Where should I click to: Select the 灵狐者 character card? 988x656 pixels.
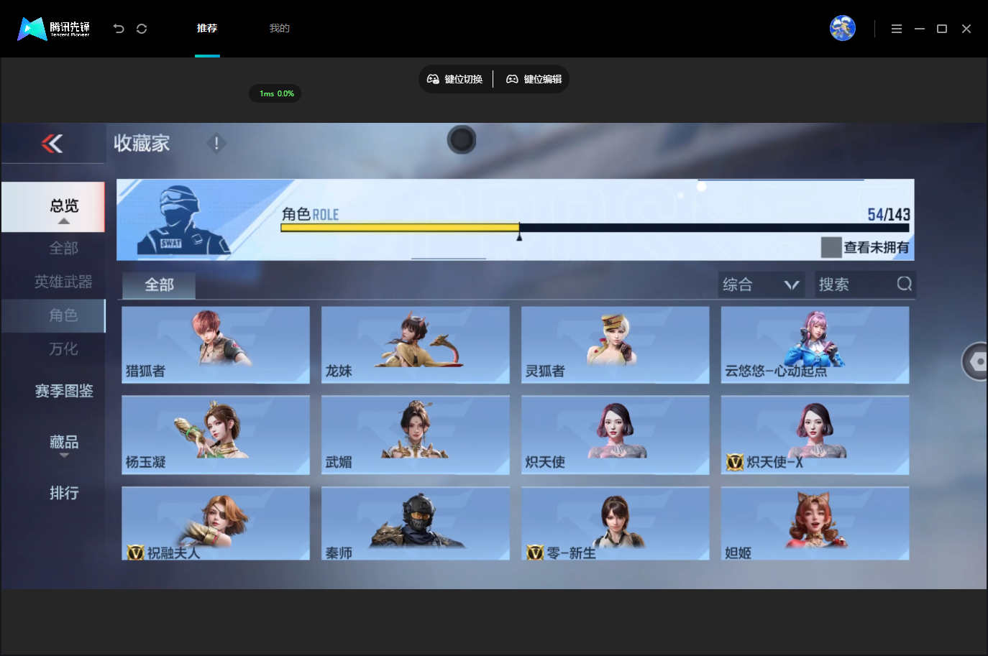pyautogui.click(x=616, y=345)
